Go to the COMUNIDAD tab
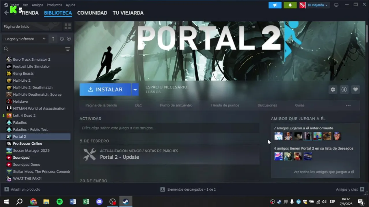The image size is (369, 207). click(92, 13)
